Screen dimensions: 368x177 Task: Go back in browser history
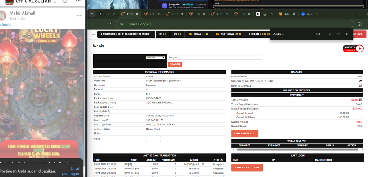93,24
